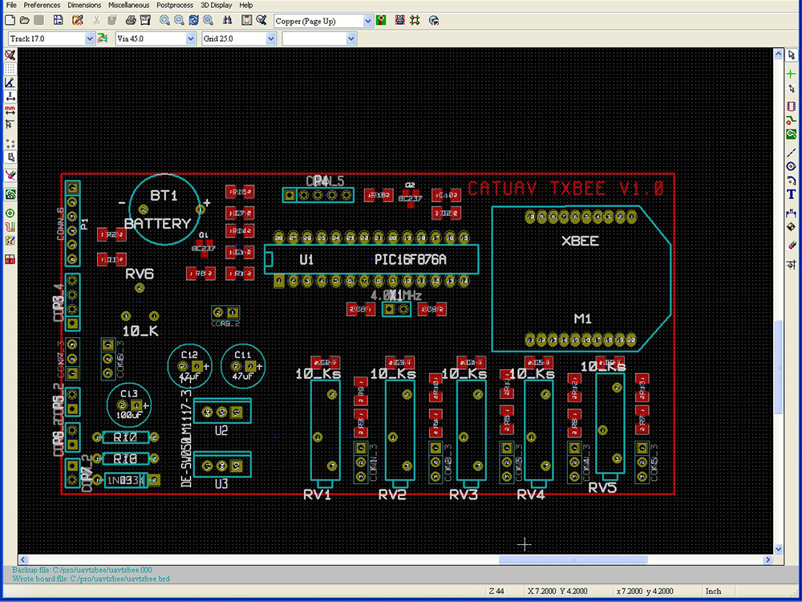Select the Add circle tool
The height and width of the screenshot is (602, 802).
pyautogui.click(x=792, y=166)
